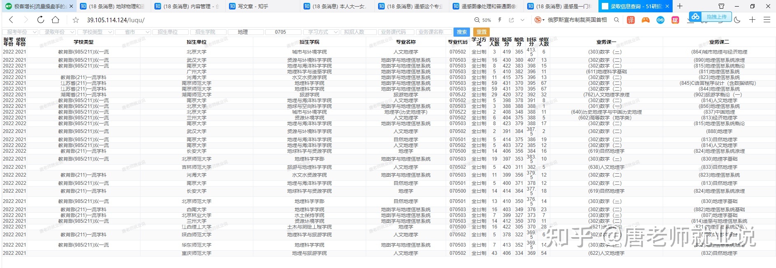
Task: Click the 招生单位 input field
Action: [170, 32]
